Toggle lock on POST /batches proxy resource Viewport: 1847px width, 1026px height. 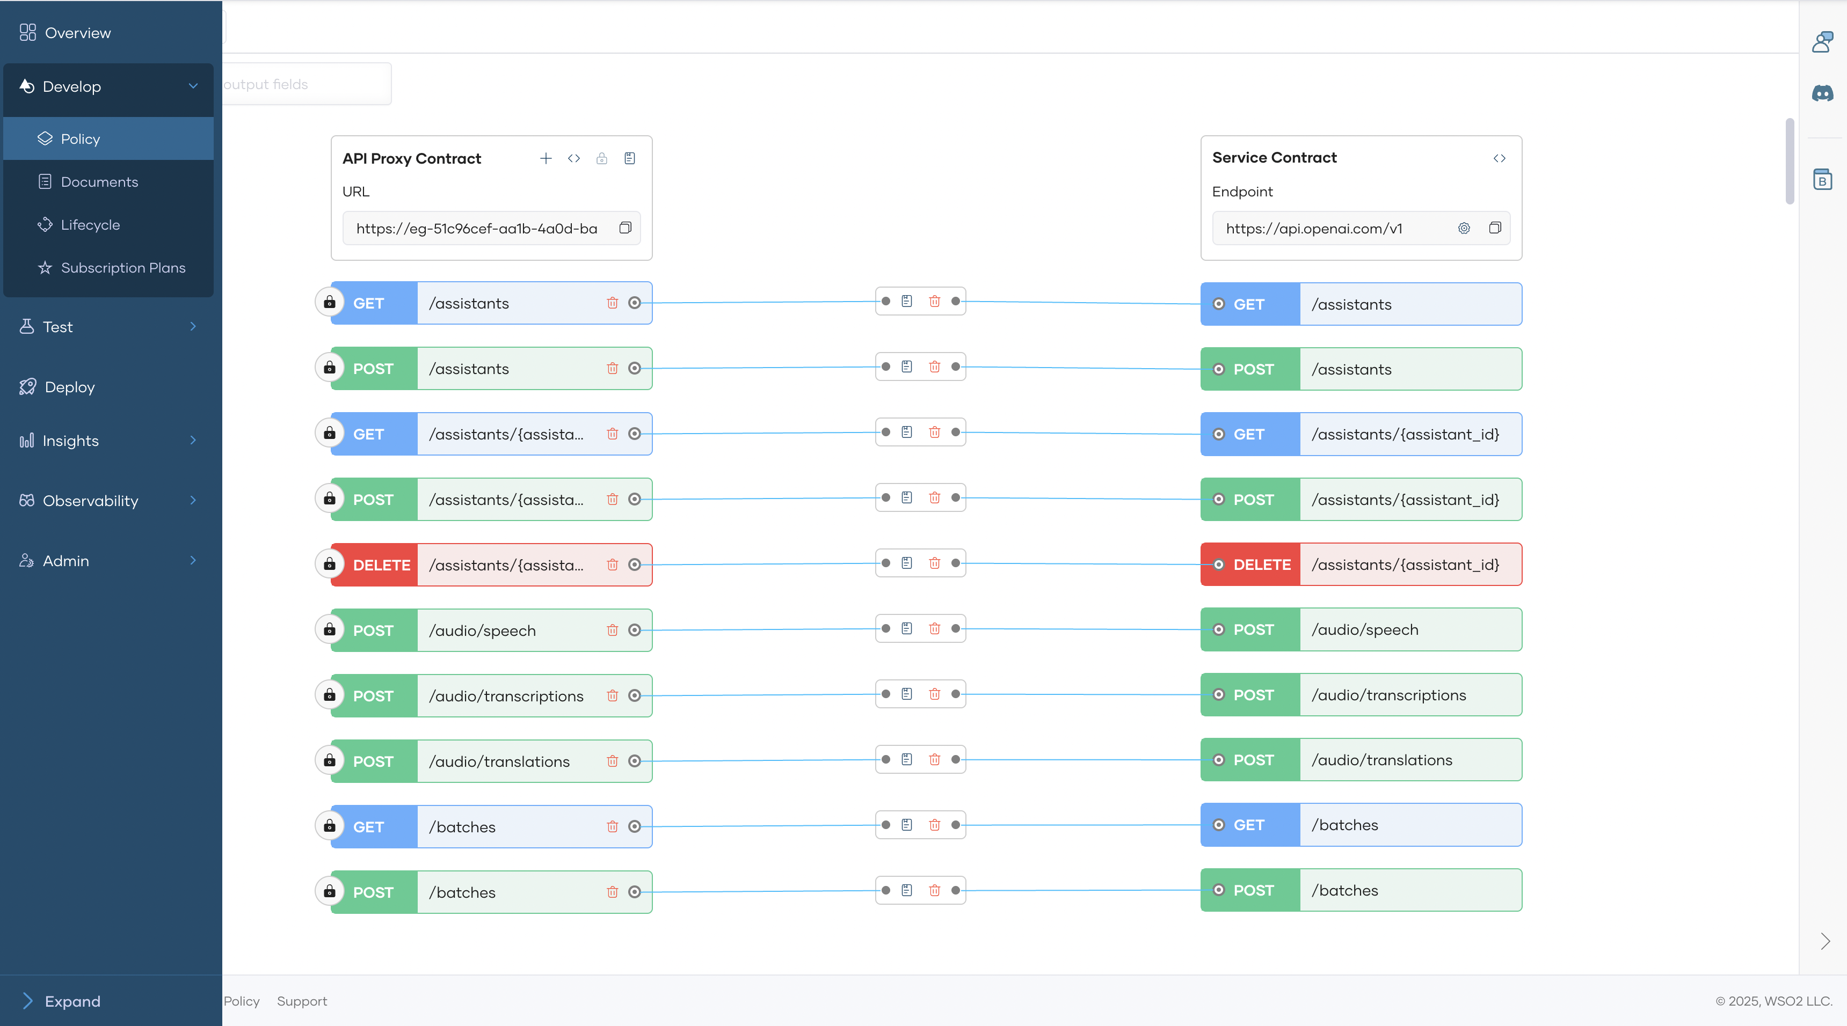(x=329, y=891)
